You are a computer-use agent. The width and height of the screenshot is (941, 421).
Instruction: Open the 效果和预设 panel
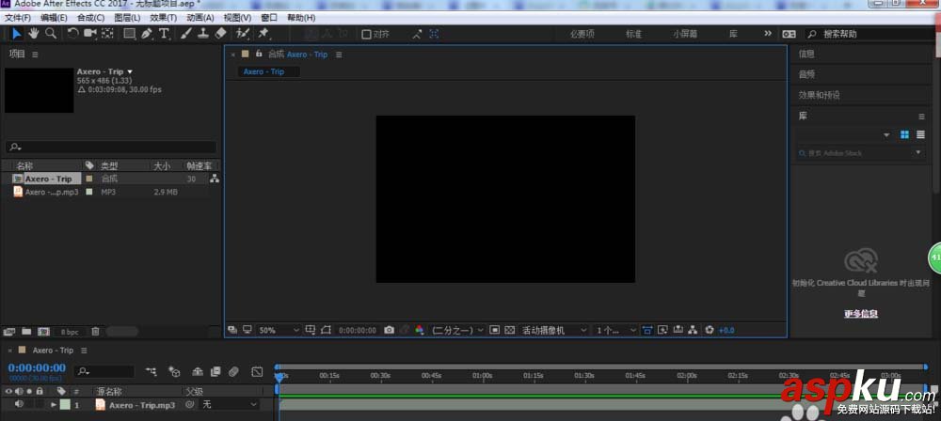click(820, 95)
